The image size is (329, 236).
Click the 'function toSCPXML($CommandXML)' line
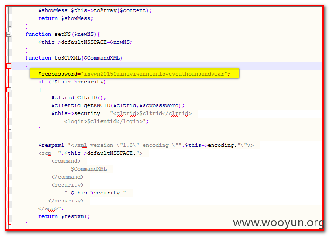[x=74, y=58]
